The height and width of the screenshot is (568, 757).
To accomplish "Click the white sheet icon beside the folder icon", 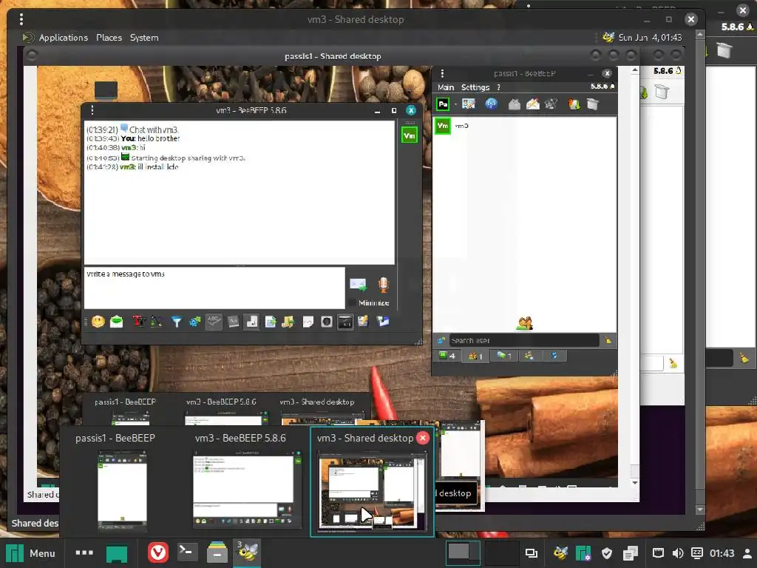I will pos(308,322).
